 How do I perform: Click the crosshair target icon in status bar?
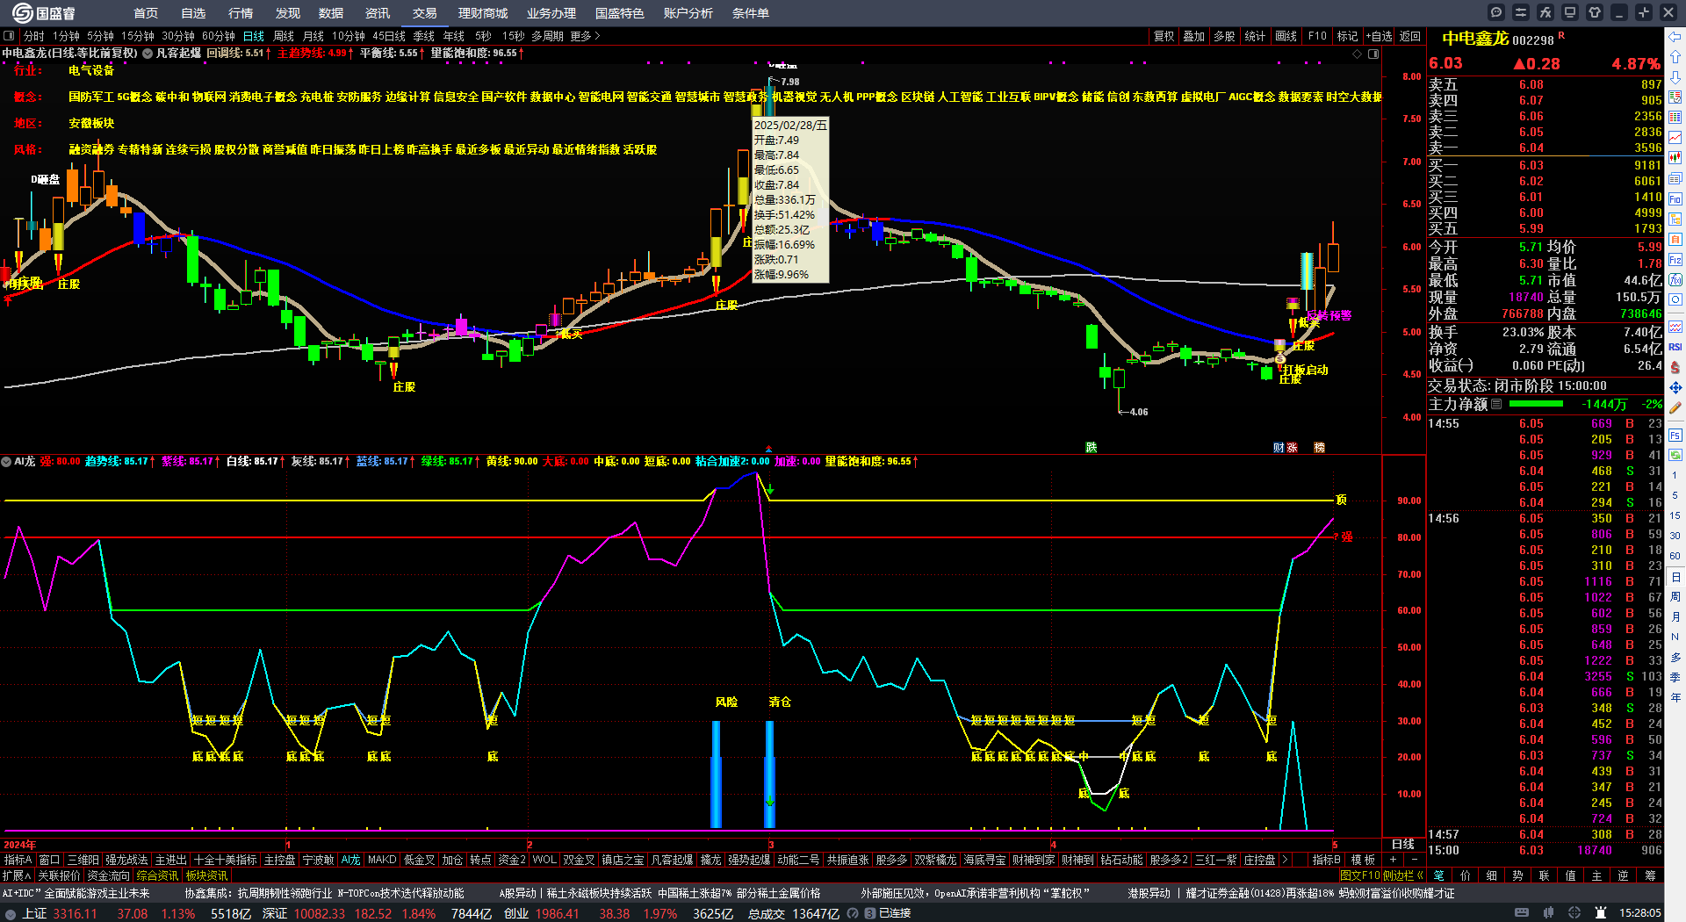(1574, 913)
